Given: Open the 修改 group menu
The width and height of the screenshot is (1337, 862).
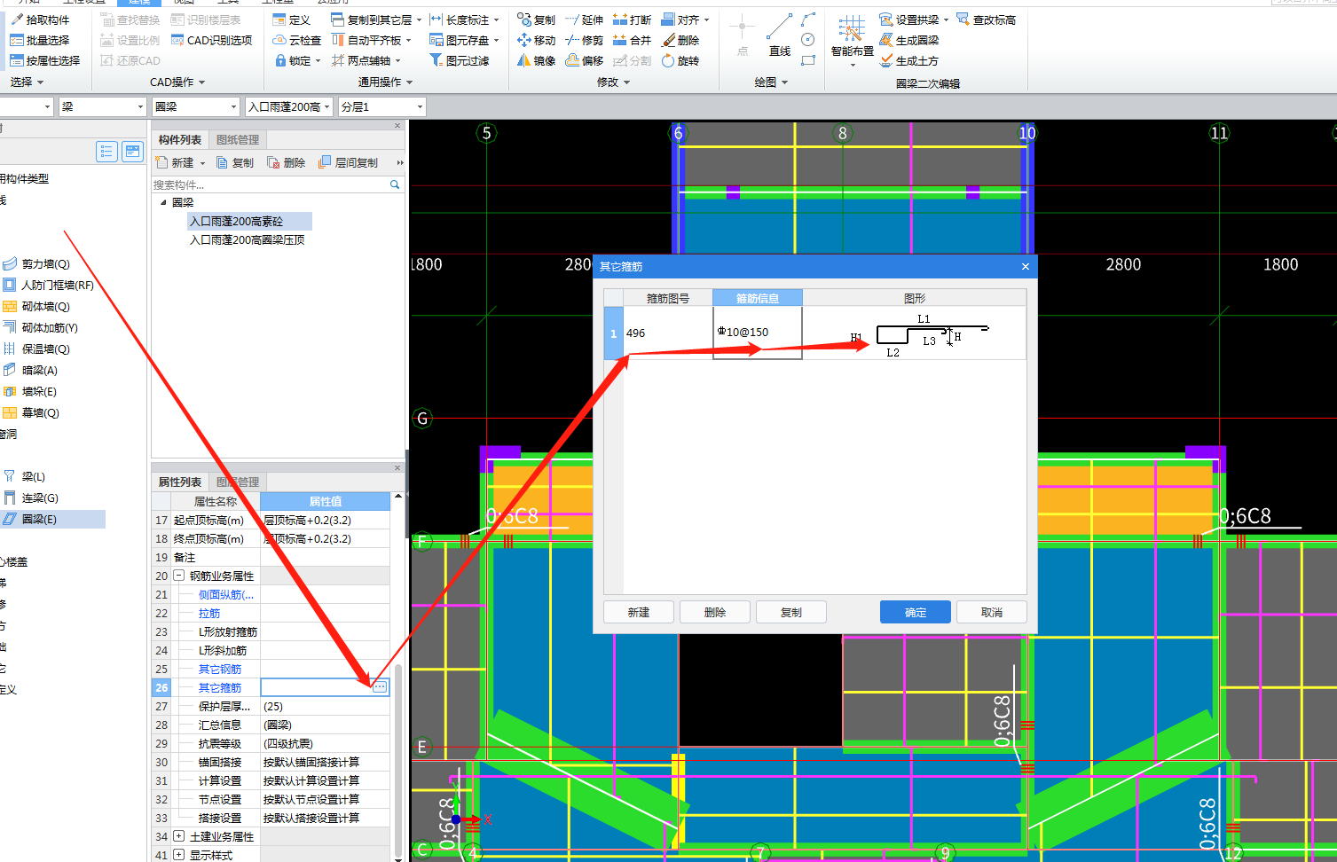Looking at the screenshot, I should click(613, 82).
